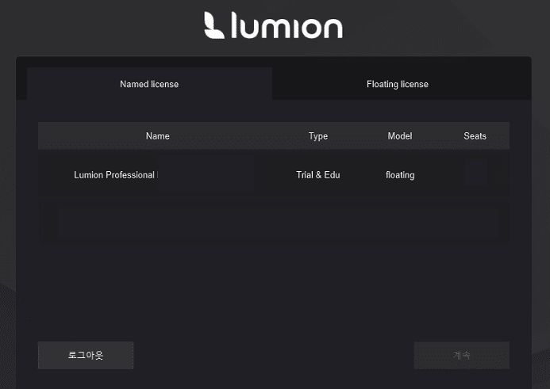Select the Model column header
Screen dimensions: 550x389
point(399,136)
